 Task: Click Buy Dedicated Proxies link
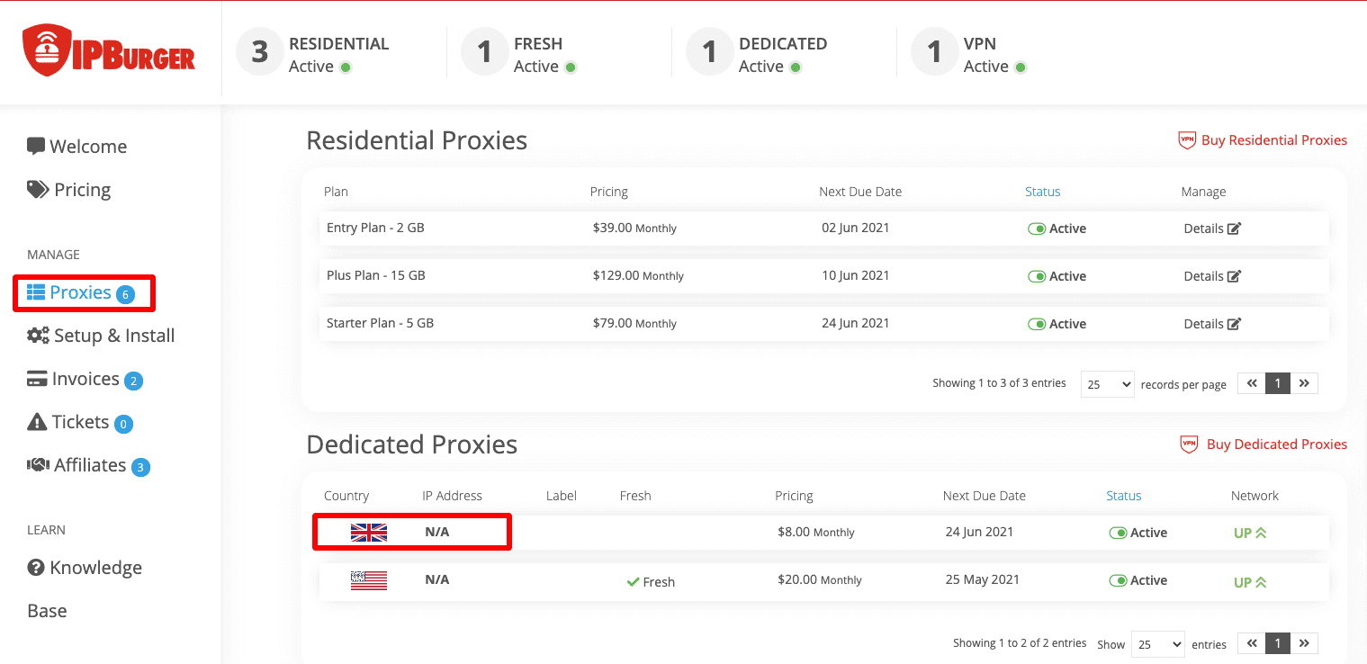pos(1276,444)
